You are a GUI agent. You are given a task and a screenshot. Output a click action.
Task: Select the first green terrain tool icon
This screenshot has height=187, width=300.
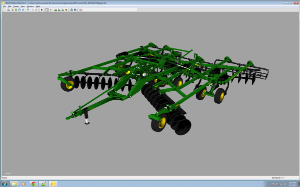pos(55,10)
